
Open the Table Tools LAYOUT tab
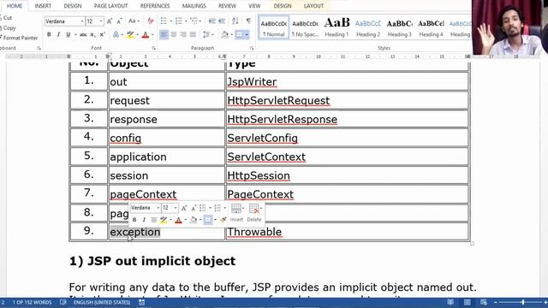pyautogui.click(x=313, y=6)
